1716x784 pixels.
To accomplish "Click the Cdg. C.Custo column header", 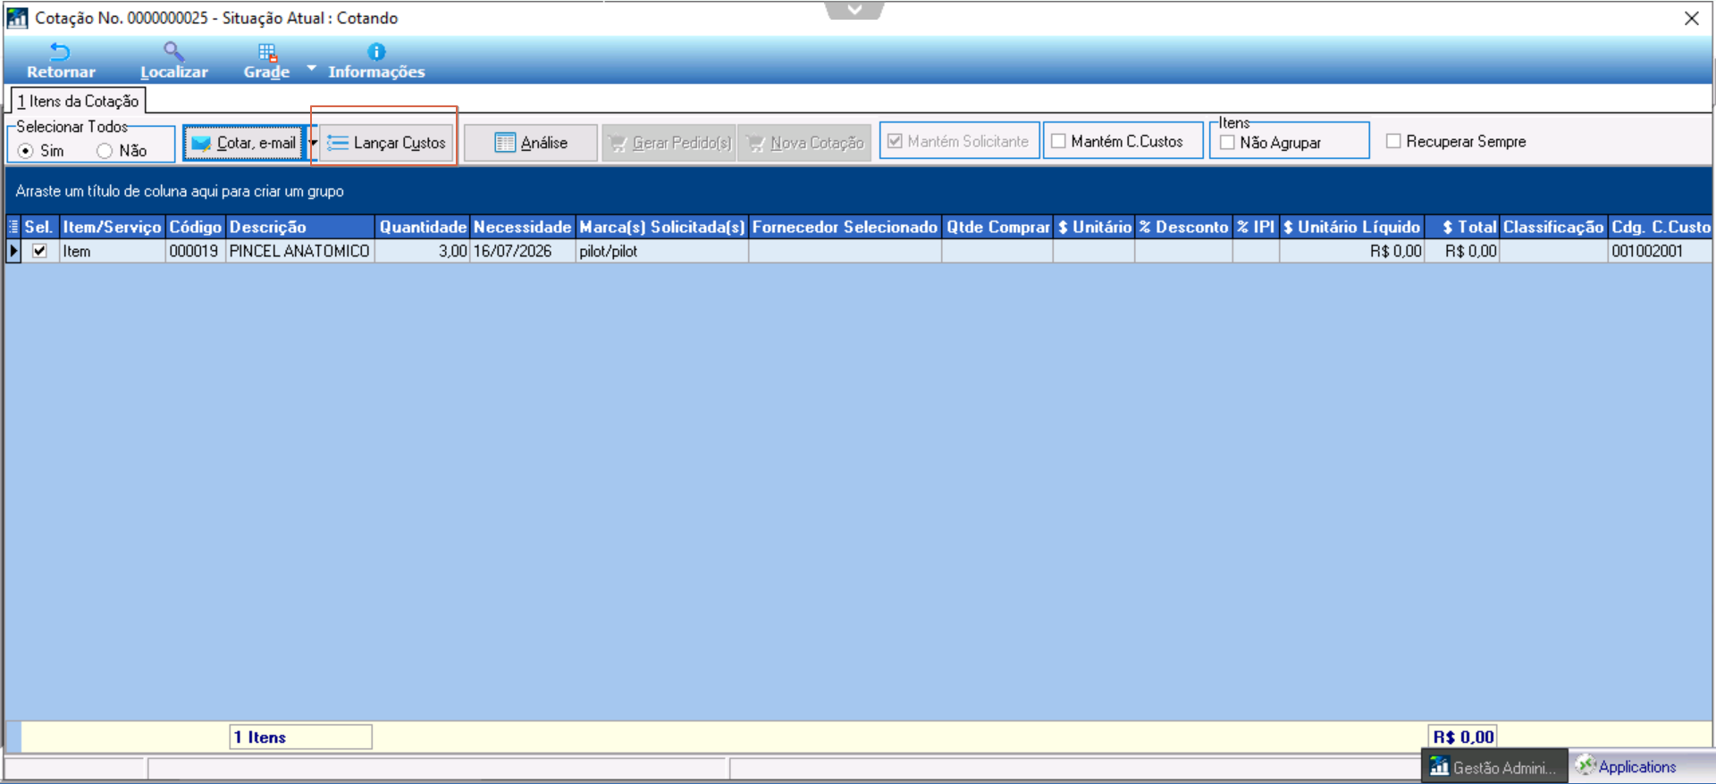I will coord(1661,227).
